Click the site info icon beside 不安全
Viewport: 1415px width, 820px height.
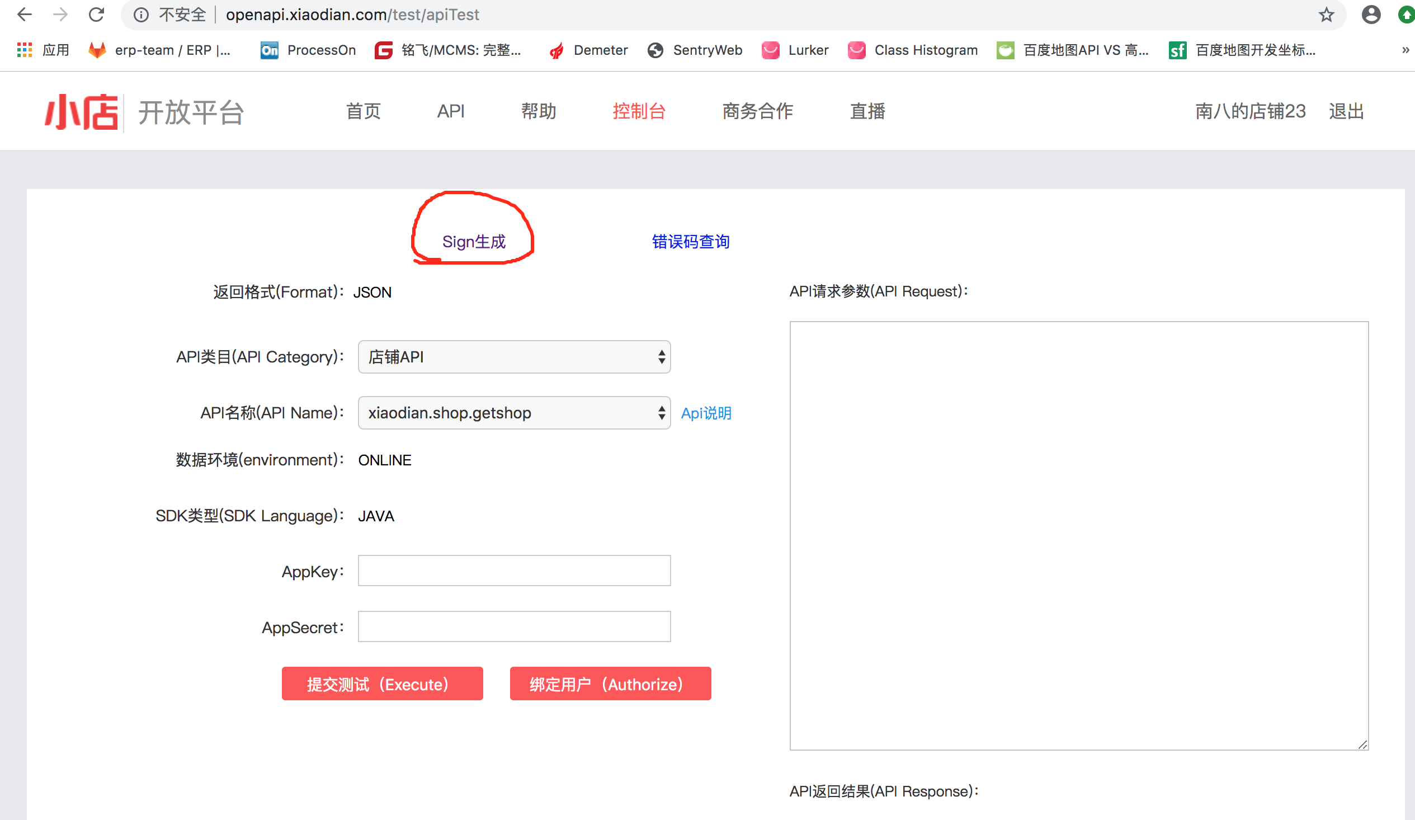tap(141, 15)
